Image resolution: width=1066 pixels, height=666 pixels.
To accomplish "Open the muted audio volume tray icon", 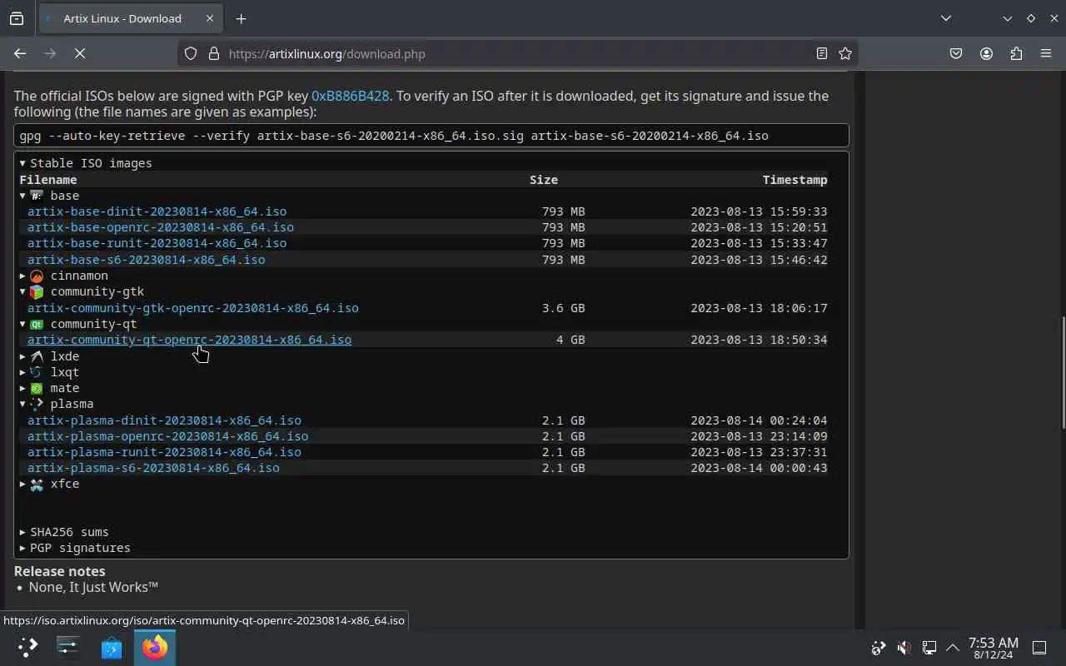I will point(904,647).
